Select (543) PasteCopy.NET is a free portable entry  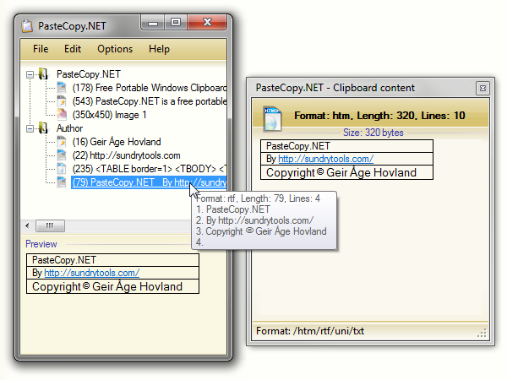tap(150, 101)
